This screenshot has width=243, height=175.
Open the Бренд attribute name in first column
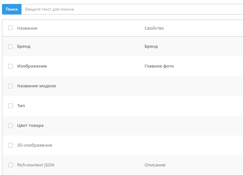[x=24, y=46]
